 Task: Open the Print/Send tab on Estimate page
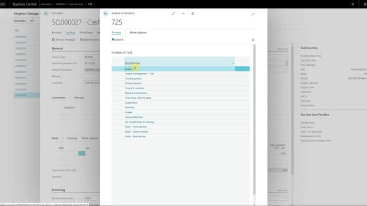86,33
